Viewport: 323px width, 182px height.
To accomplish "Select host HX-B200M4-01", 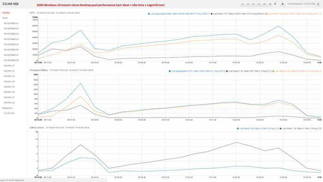I will [x=11, y=23].
